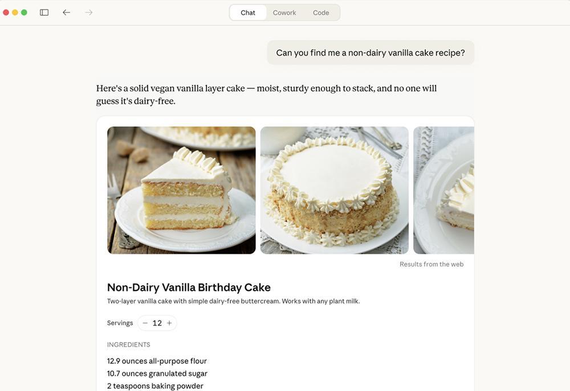The width and height of the screenshot is (570, 391).
Task: View the whole frosted cake photo
Action: pos(334,190)
